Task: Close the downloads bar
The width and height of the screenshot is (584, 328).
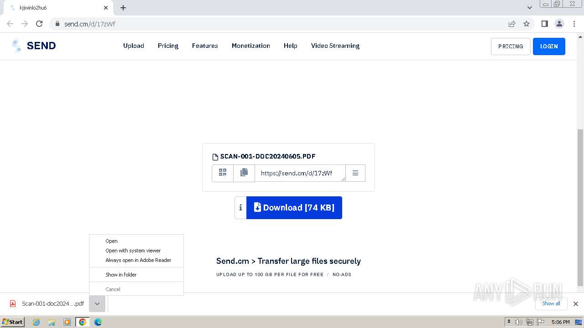Action: 576,303
